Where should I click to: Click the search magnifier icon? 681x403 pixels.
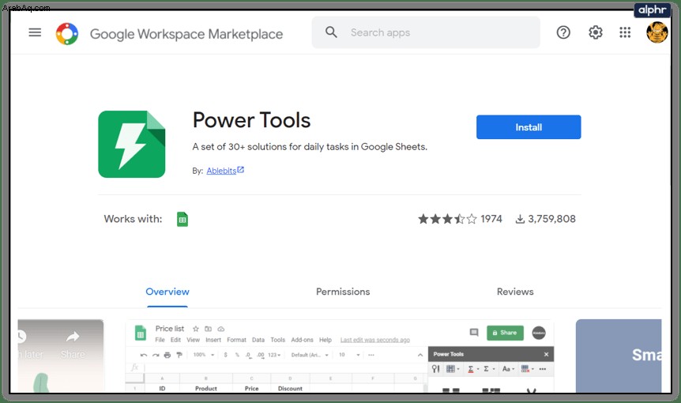(331, 32)
